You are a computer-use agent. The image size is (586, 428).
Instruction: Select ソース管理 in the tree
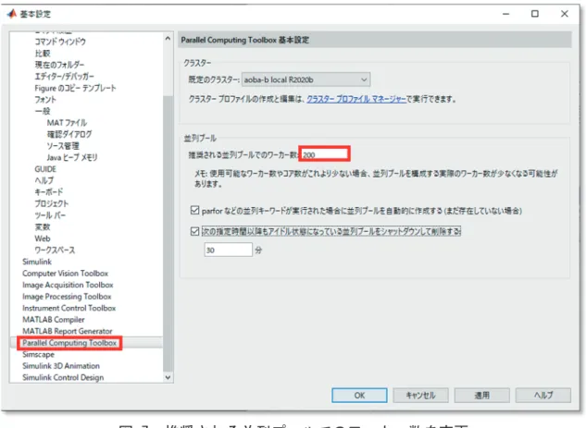click(63, 145)
